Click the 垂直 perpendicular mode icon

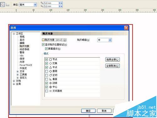(51, 79)
